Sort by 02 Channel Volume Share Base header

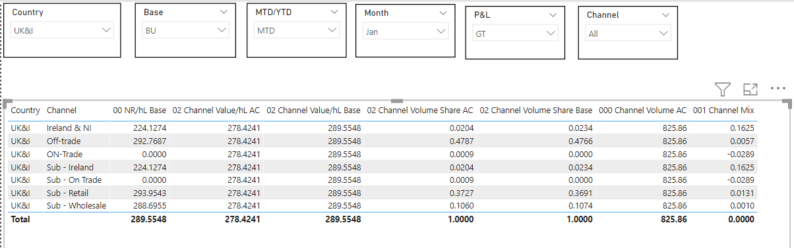(x=536, y=111)
